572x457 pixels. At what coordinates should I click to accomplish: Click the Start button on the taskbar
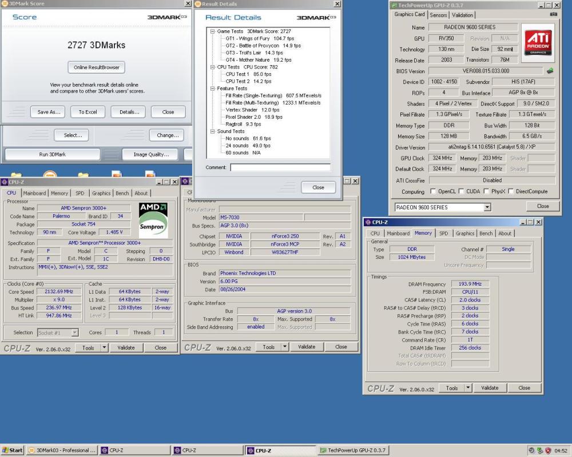click(x=13, y=450)
